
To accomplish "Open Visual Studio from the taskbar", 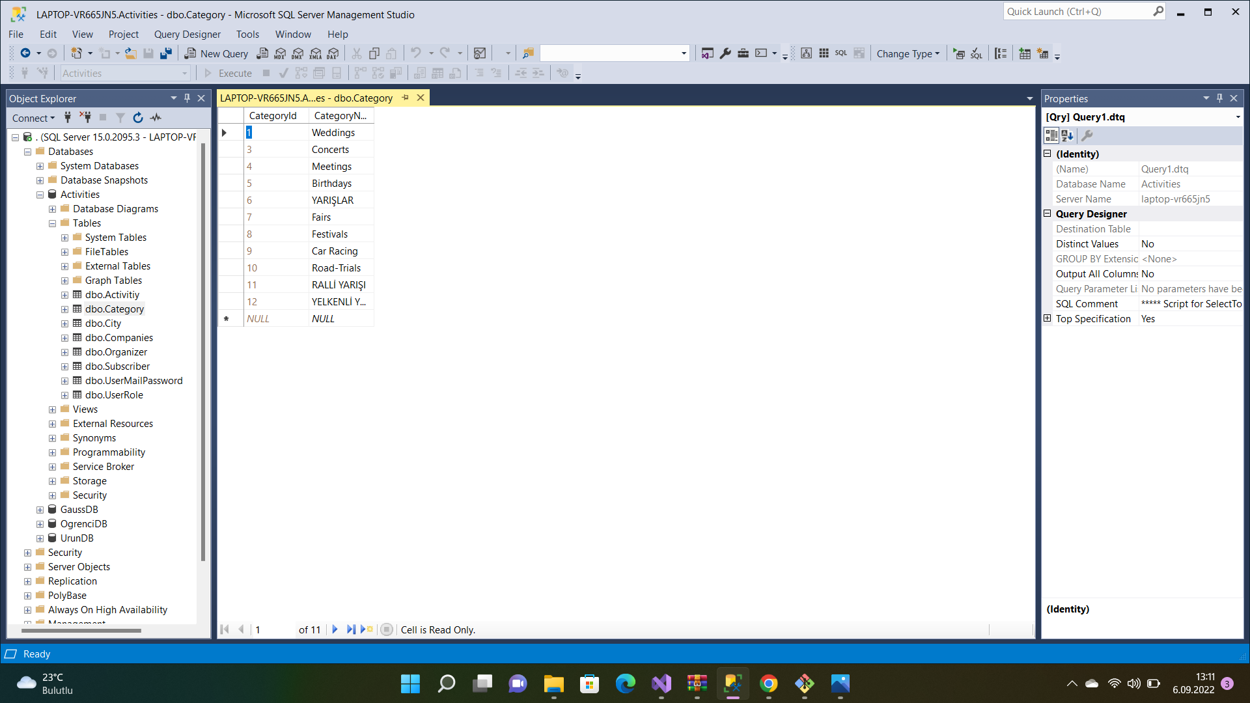I will click(661, 683).
